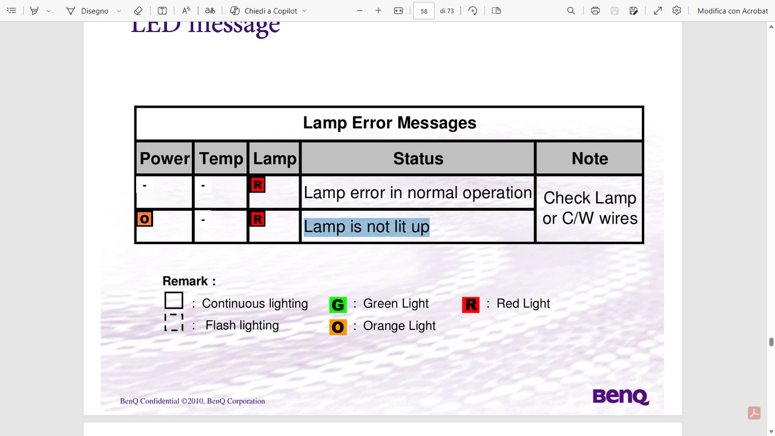Click Modifica con Acrobat

tap(733, 11)
